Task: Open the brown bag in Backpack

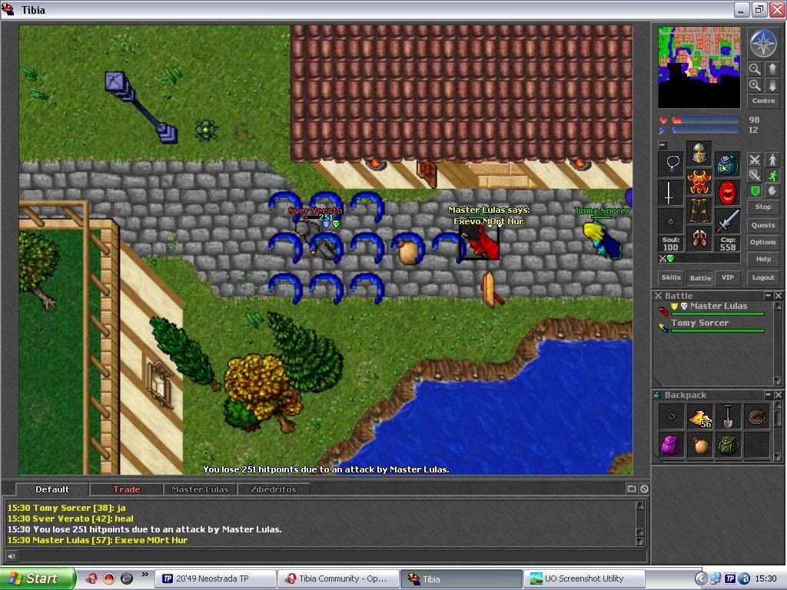Action: tap(699, 445)
